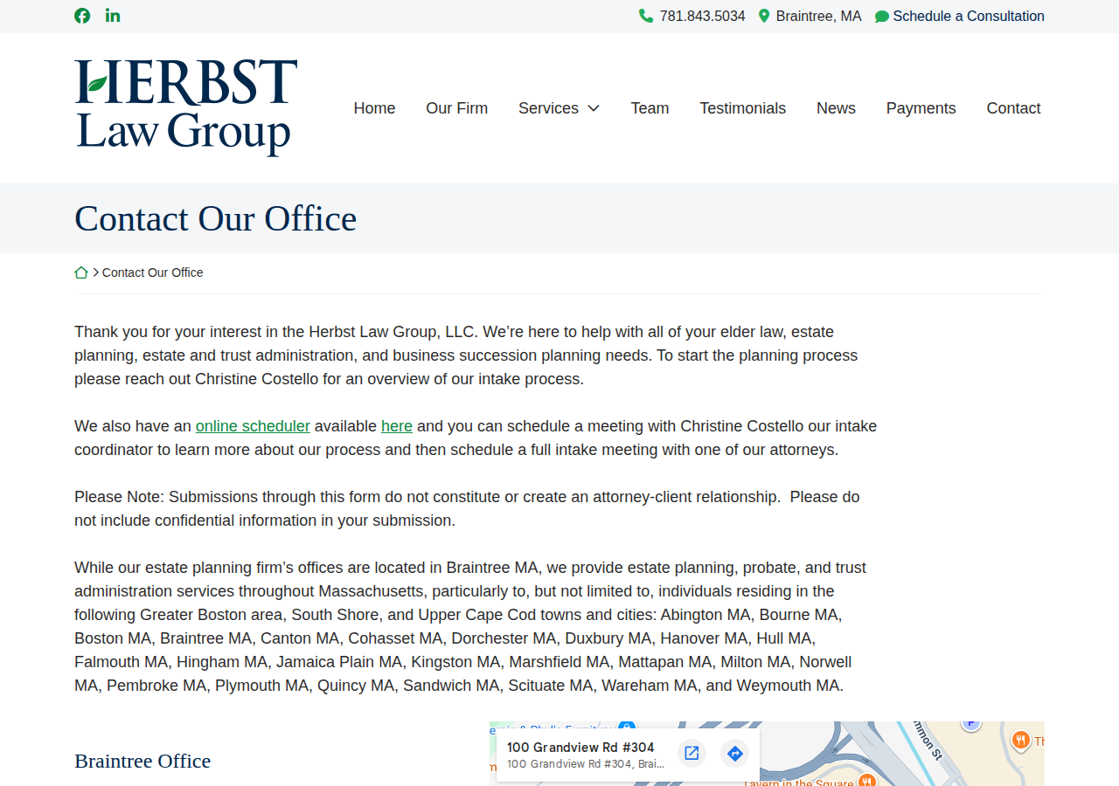
Task: Follow the online scheduler link
Action: click(x=253, y=426)
